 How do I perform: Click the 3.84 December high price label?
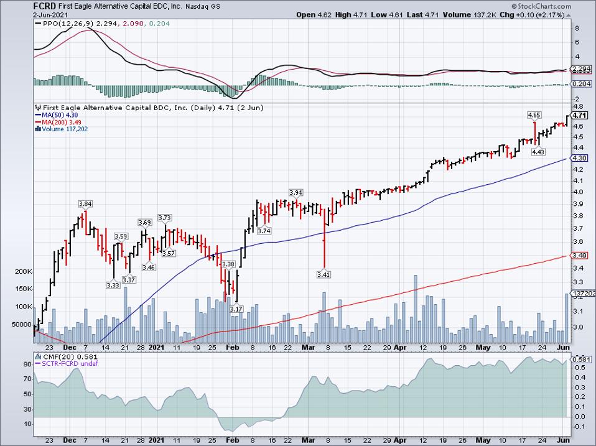pyautogui.click(x=85, y=204)
